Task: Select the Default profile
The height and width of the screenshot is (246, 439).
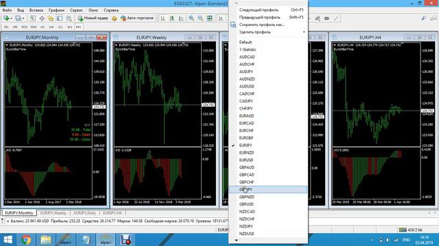Action: point(268,42)
